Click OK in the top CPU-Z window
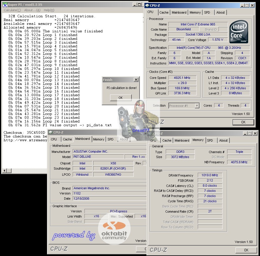This screenshot has height=256, width=260. 243,122
